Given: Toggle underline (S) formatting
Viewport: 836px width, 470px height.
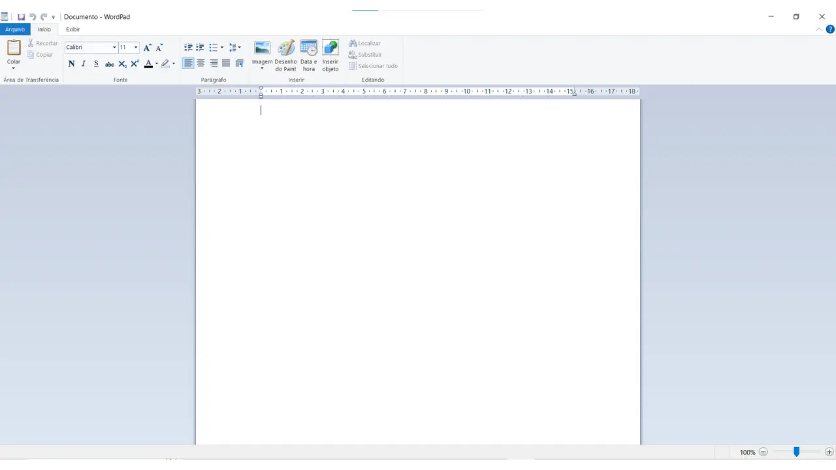Looking at the screenshot, I should pos(96,63).
